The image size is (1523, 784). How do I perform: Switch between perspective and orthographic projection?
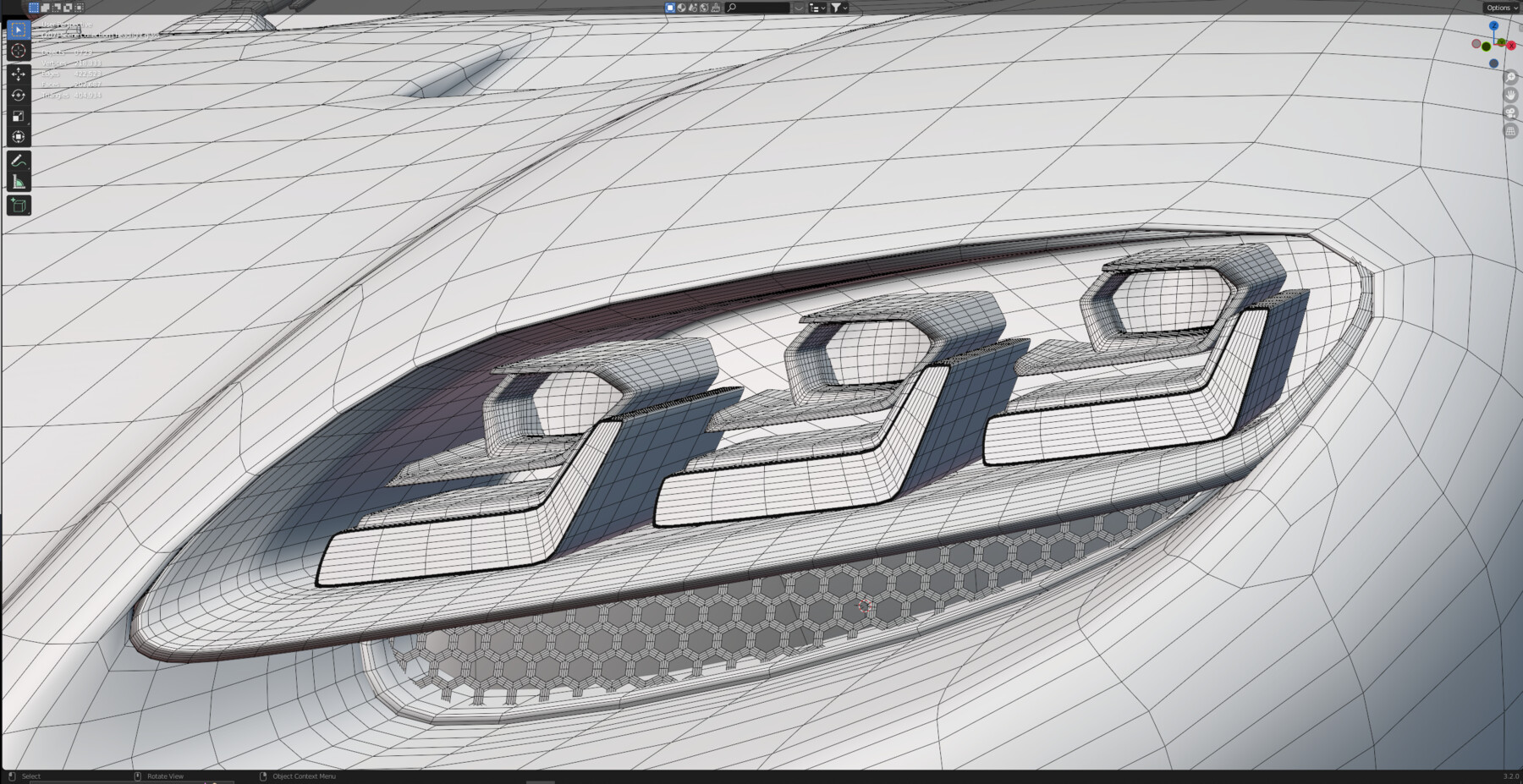pos(1511,130)
